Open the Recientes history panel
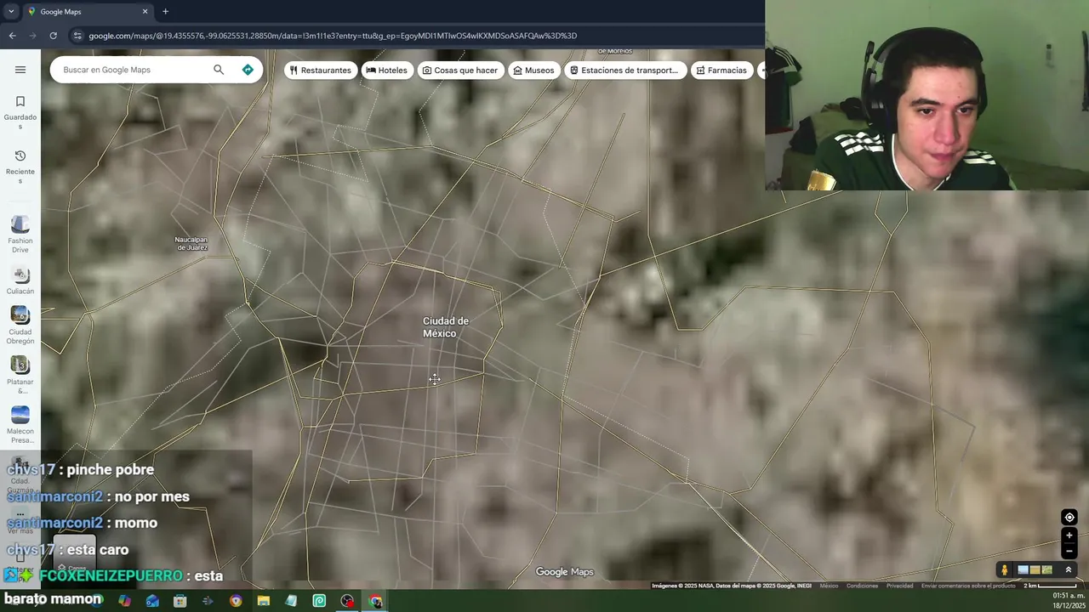The image size is (1089, 612). [20, 167]
